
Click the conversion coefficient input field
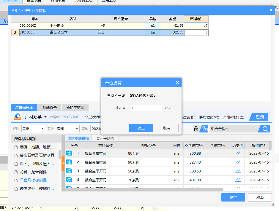point(146,108)
